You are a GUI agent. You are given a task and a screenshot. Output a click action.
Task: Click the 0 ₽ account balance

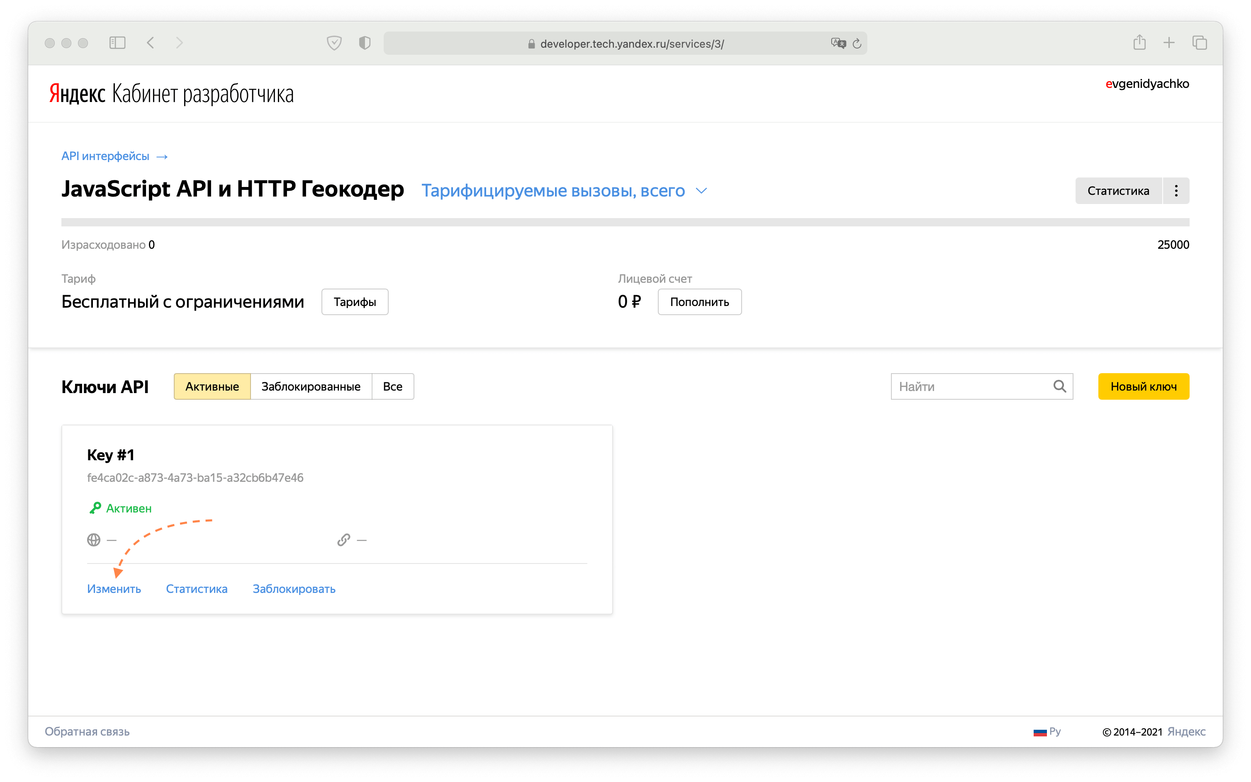630,301
